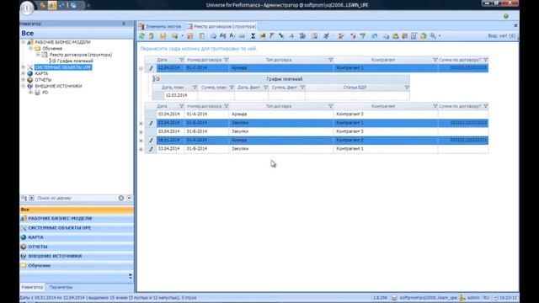Click the filter icon in the Дата, план column

point(195,88)
